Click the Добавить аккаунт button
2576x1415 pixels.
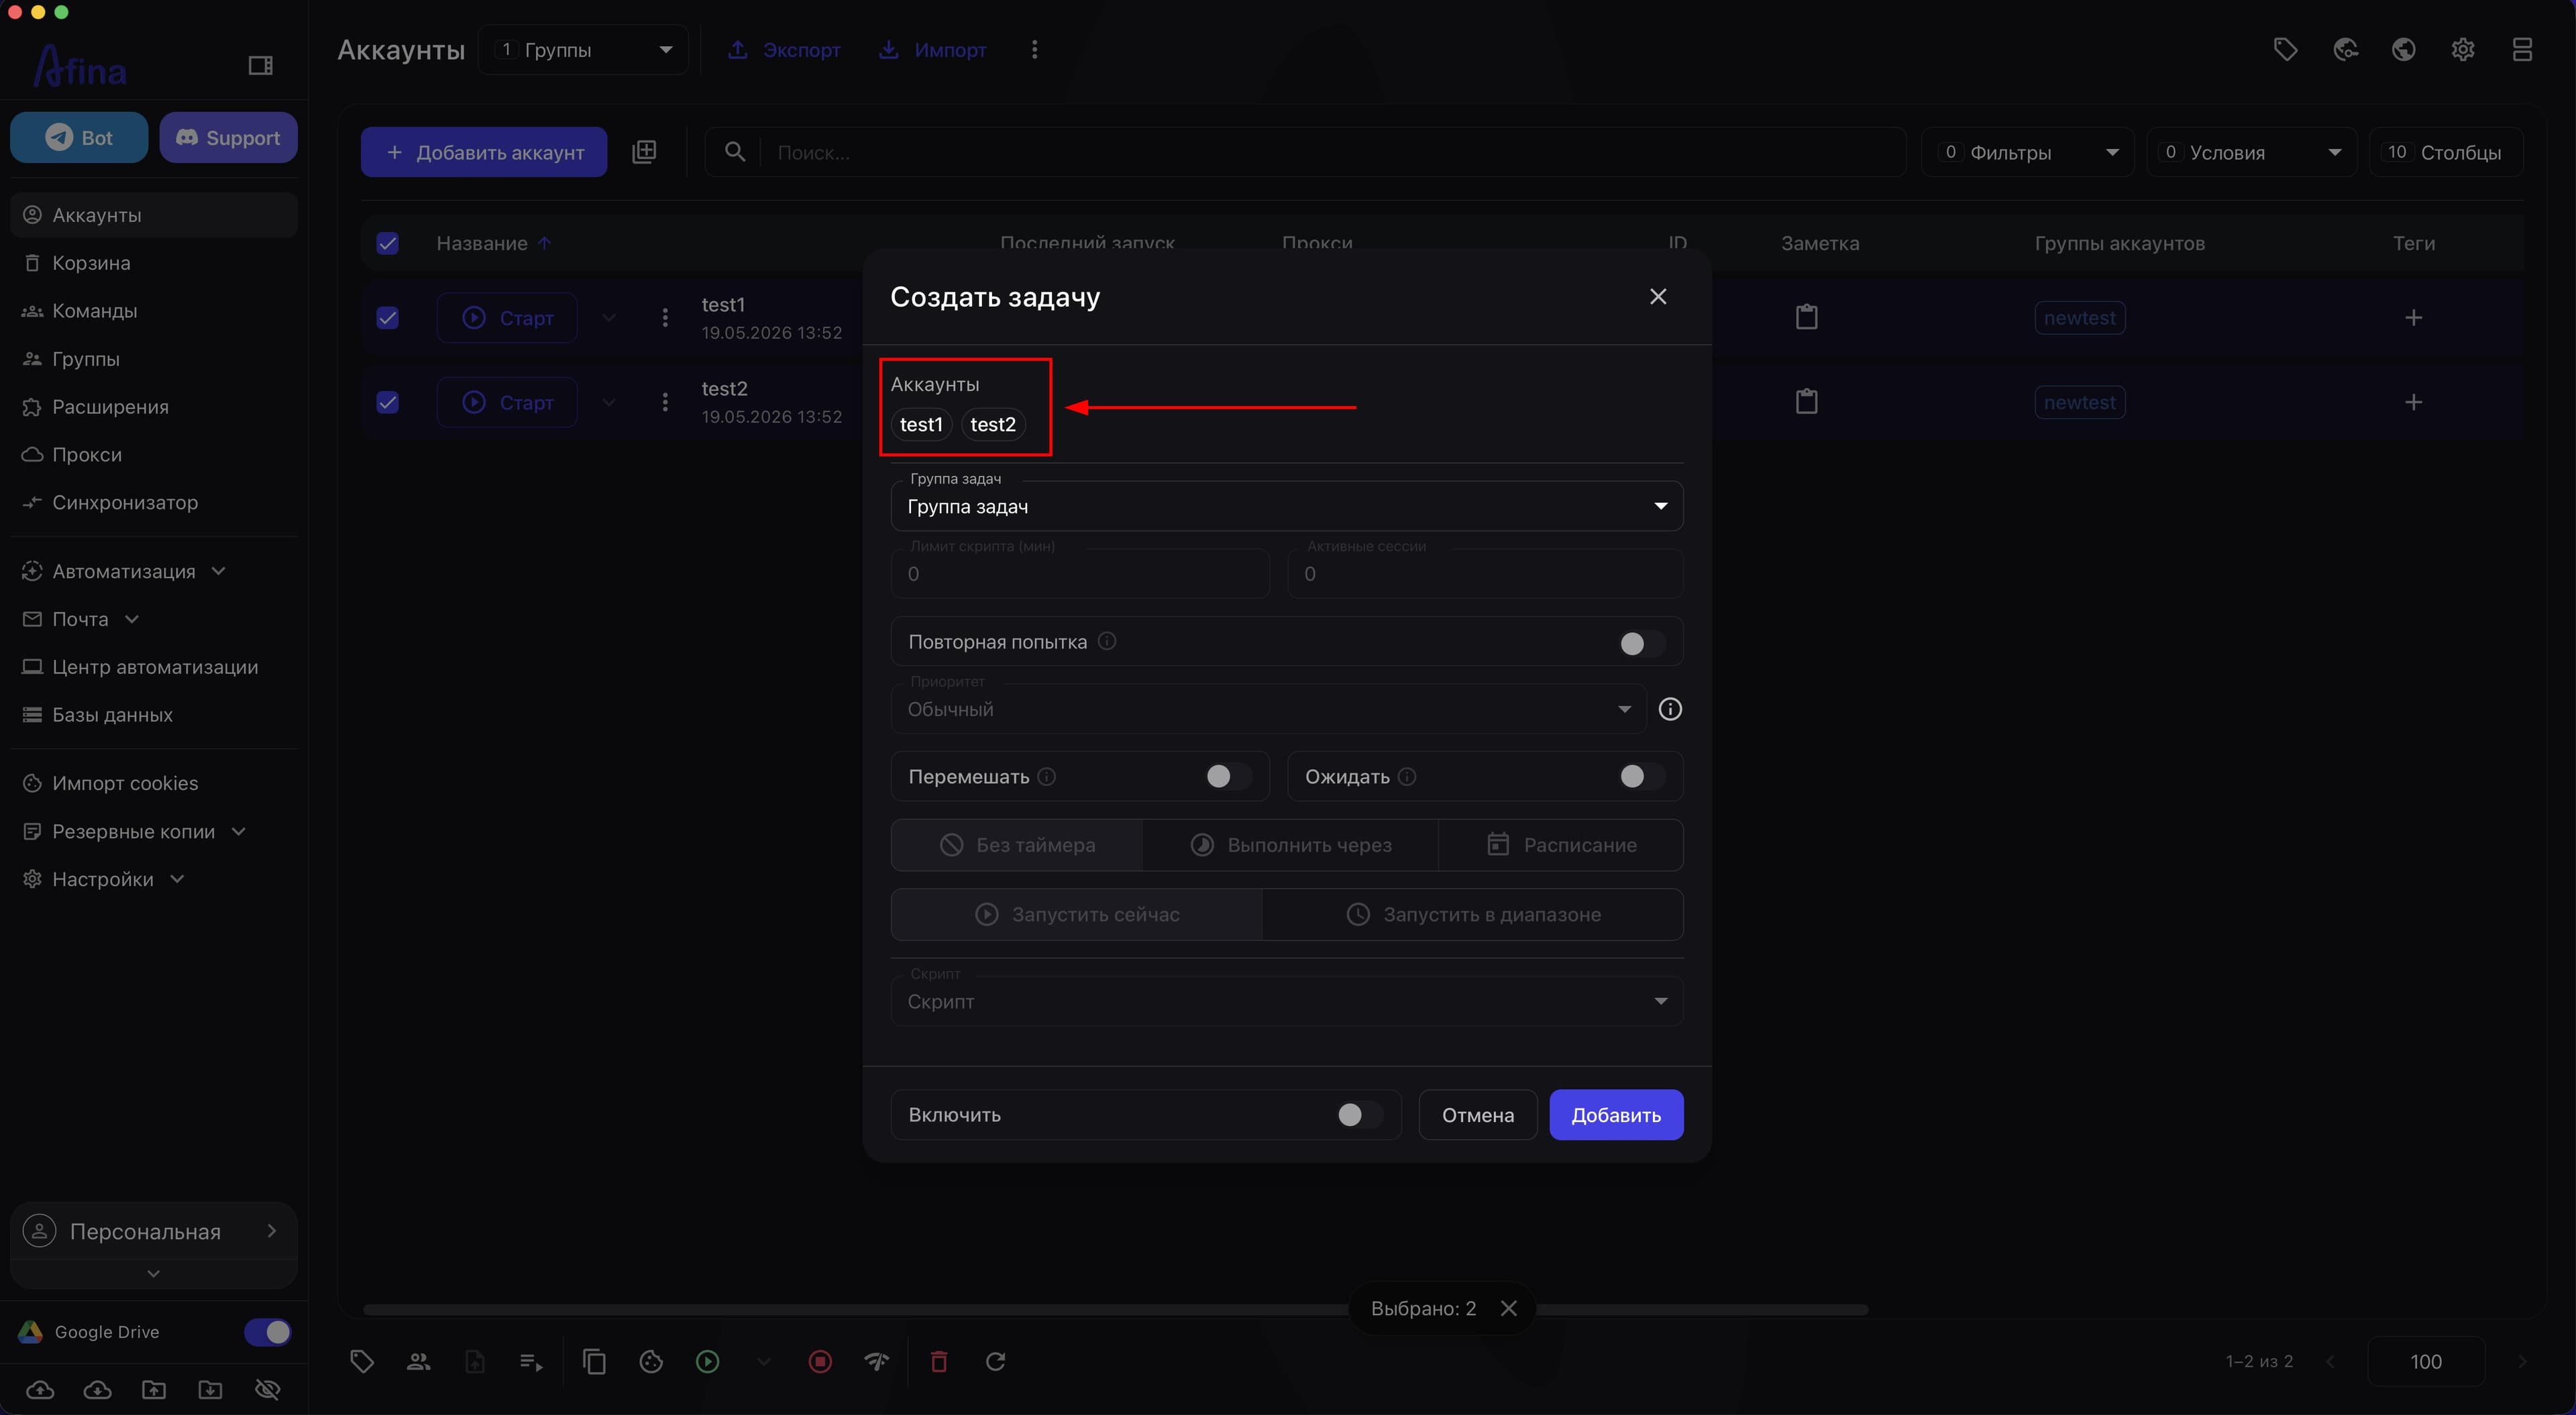484,152
